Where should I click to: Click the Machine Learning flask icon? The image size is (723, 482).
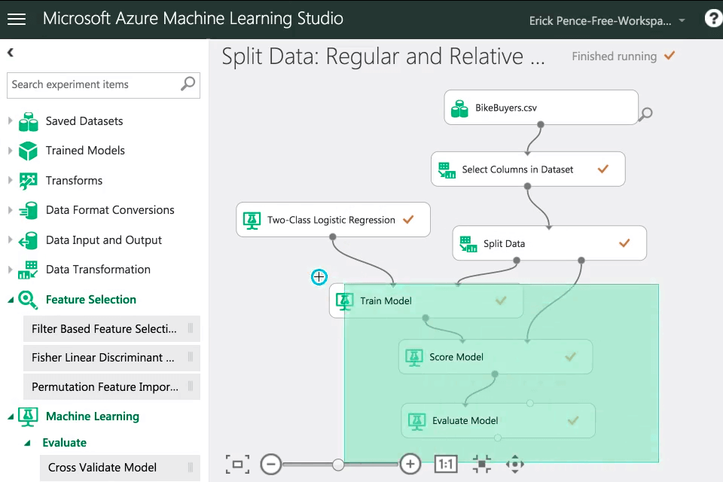(x=28, y=416)
